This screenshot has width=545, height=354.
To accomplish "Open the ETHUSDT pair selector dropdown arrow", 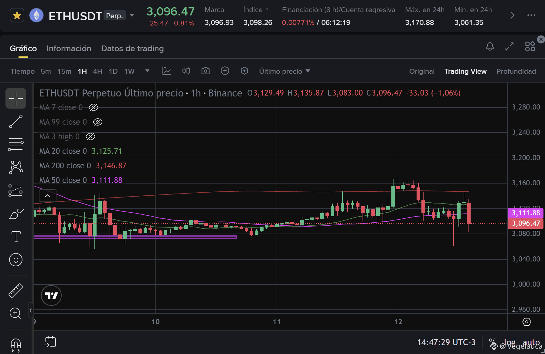I will [x=132, y=15].
